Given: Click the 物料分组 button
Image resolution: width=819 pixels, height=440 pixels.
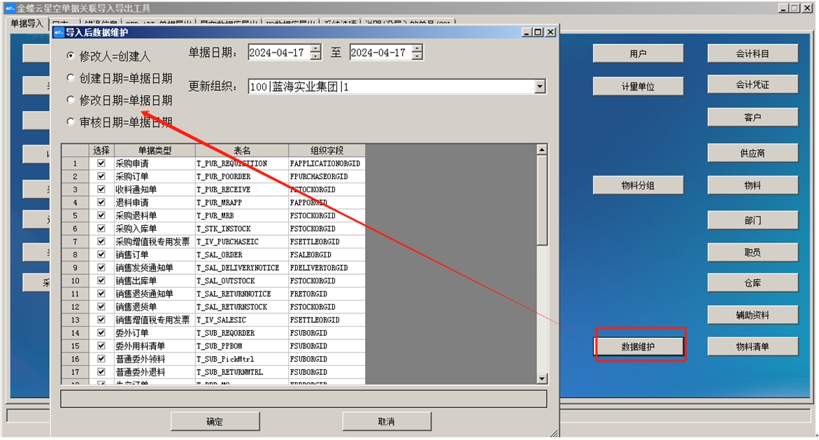Looking at the screenshot, I should pos(639,185).
